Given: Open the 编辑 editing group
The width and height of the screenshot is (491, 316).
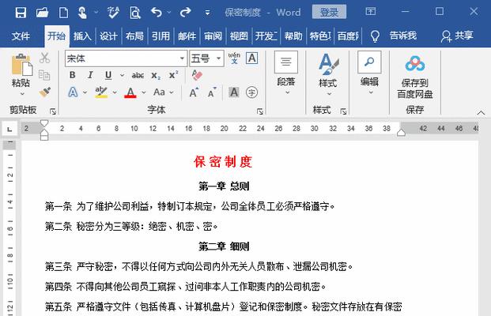Looking at the screenshot, I should [x=369, y=73].
